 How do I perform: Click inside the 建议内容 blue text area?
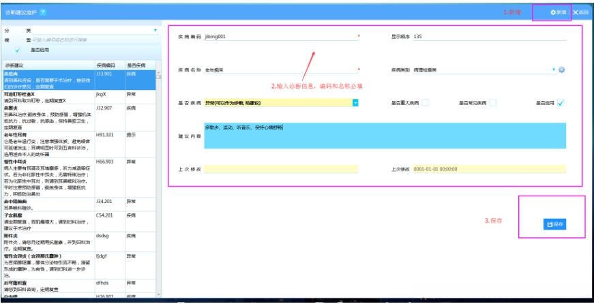click(x=385, y=136)
